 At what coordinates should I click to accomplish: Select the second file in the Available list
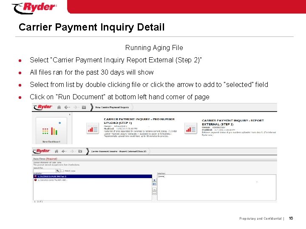tap(93, 180)
